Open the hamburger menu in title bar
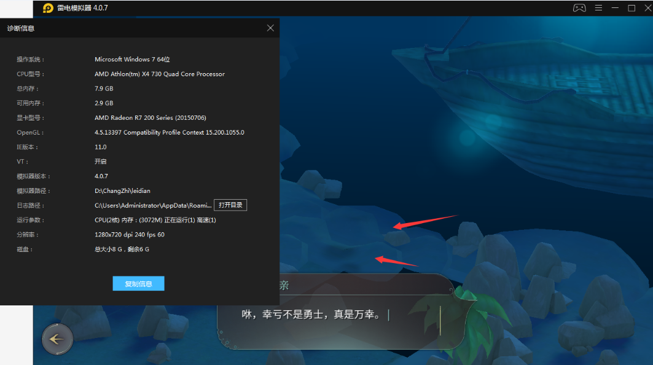 (598, 8)
